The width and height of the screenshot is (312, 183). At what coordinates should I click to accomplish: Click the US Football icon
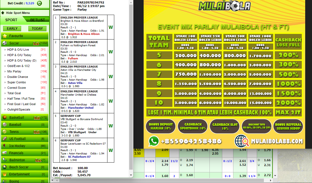point(5,139)
